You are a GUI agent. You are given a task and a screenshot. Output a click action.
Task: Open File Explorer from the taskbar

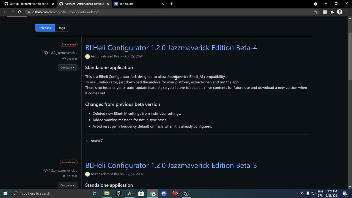pos(107,193)
